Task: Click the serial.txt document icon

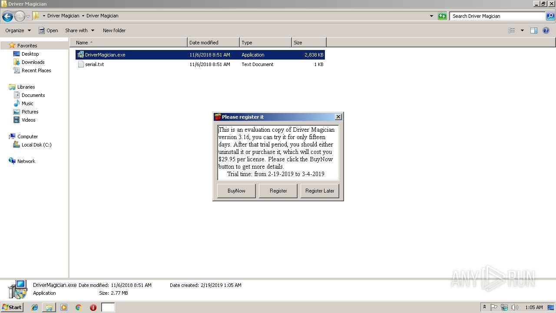Action: [x=80, y=64]
